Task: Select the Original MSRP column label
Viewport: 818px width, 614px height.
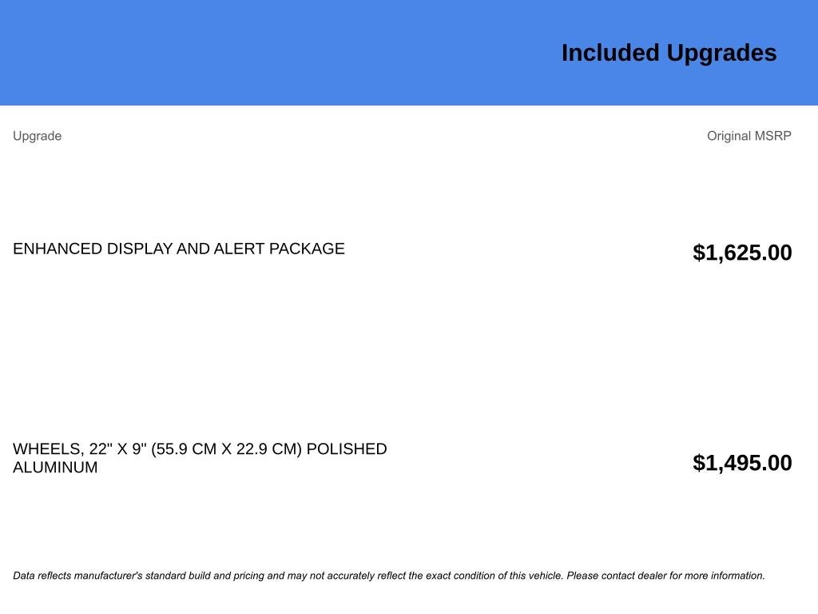Action: (749, 136)
